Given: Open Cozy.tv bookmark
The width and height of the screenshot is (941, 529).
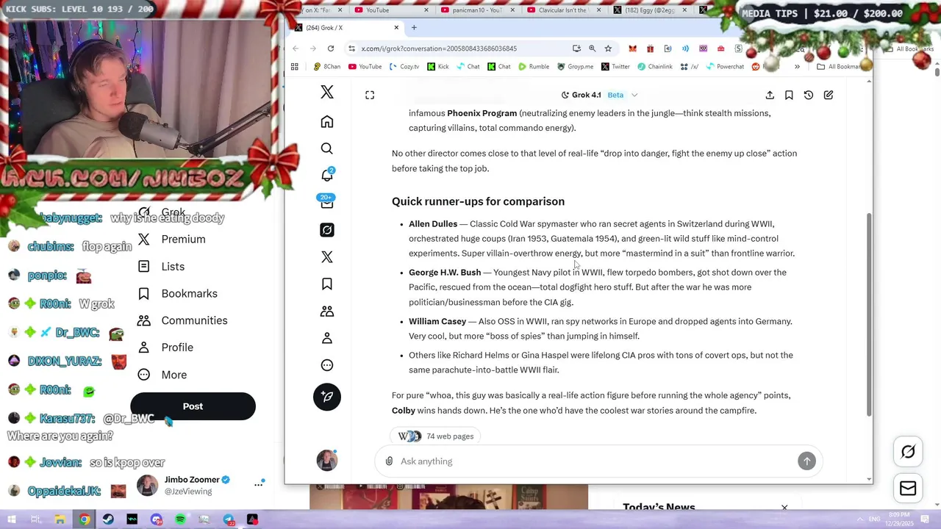Looking at the screenshot, I should (404, 66).
